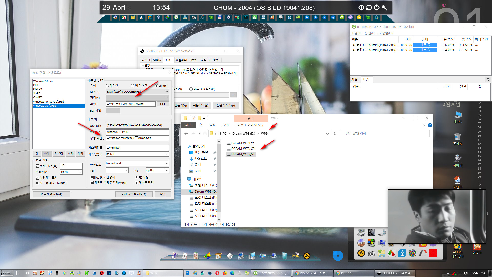Collapse the uTorrent detail pane arrow
Image resolution: width=492 pixels, height=277 pixels.
click(488, 80)
